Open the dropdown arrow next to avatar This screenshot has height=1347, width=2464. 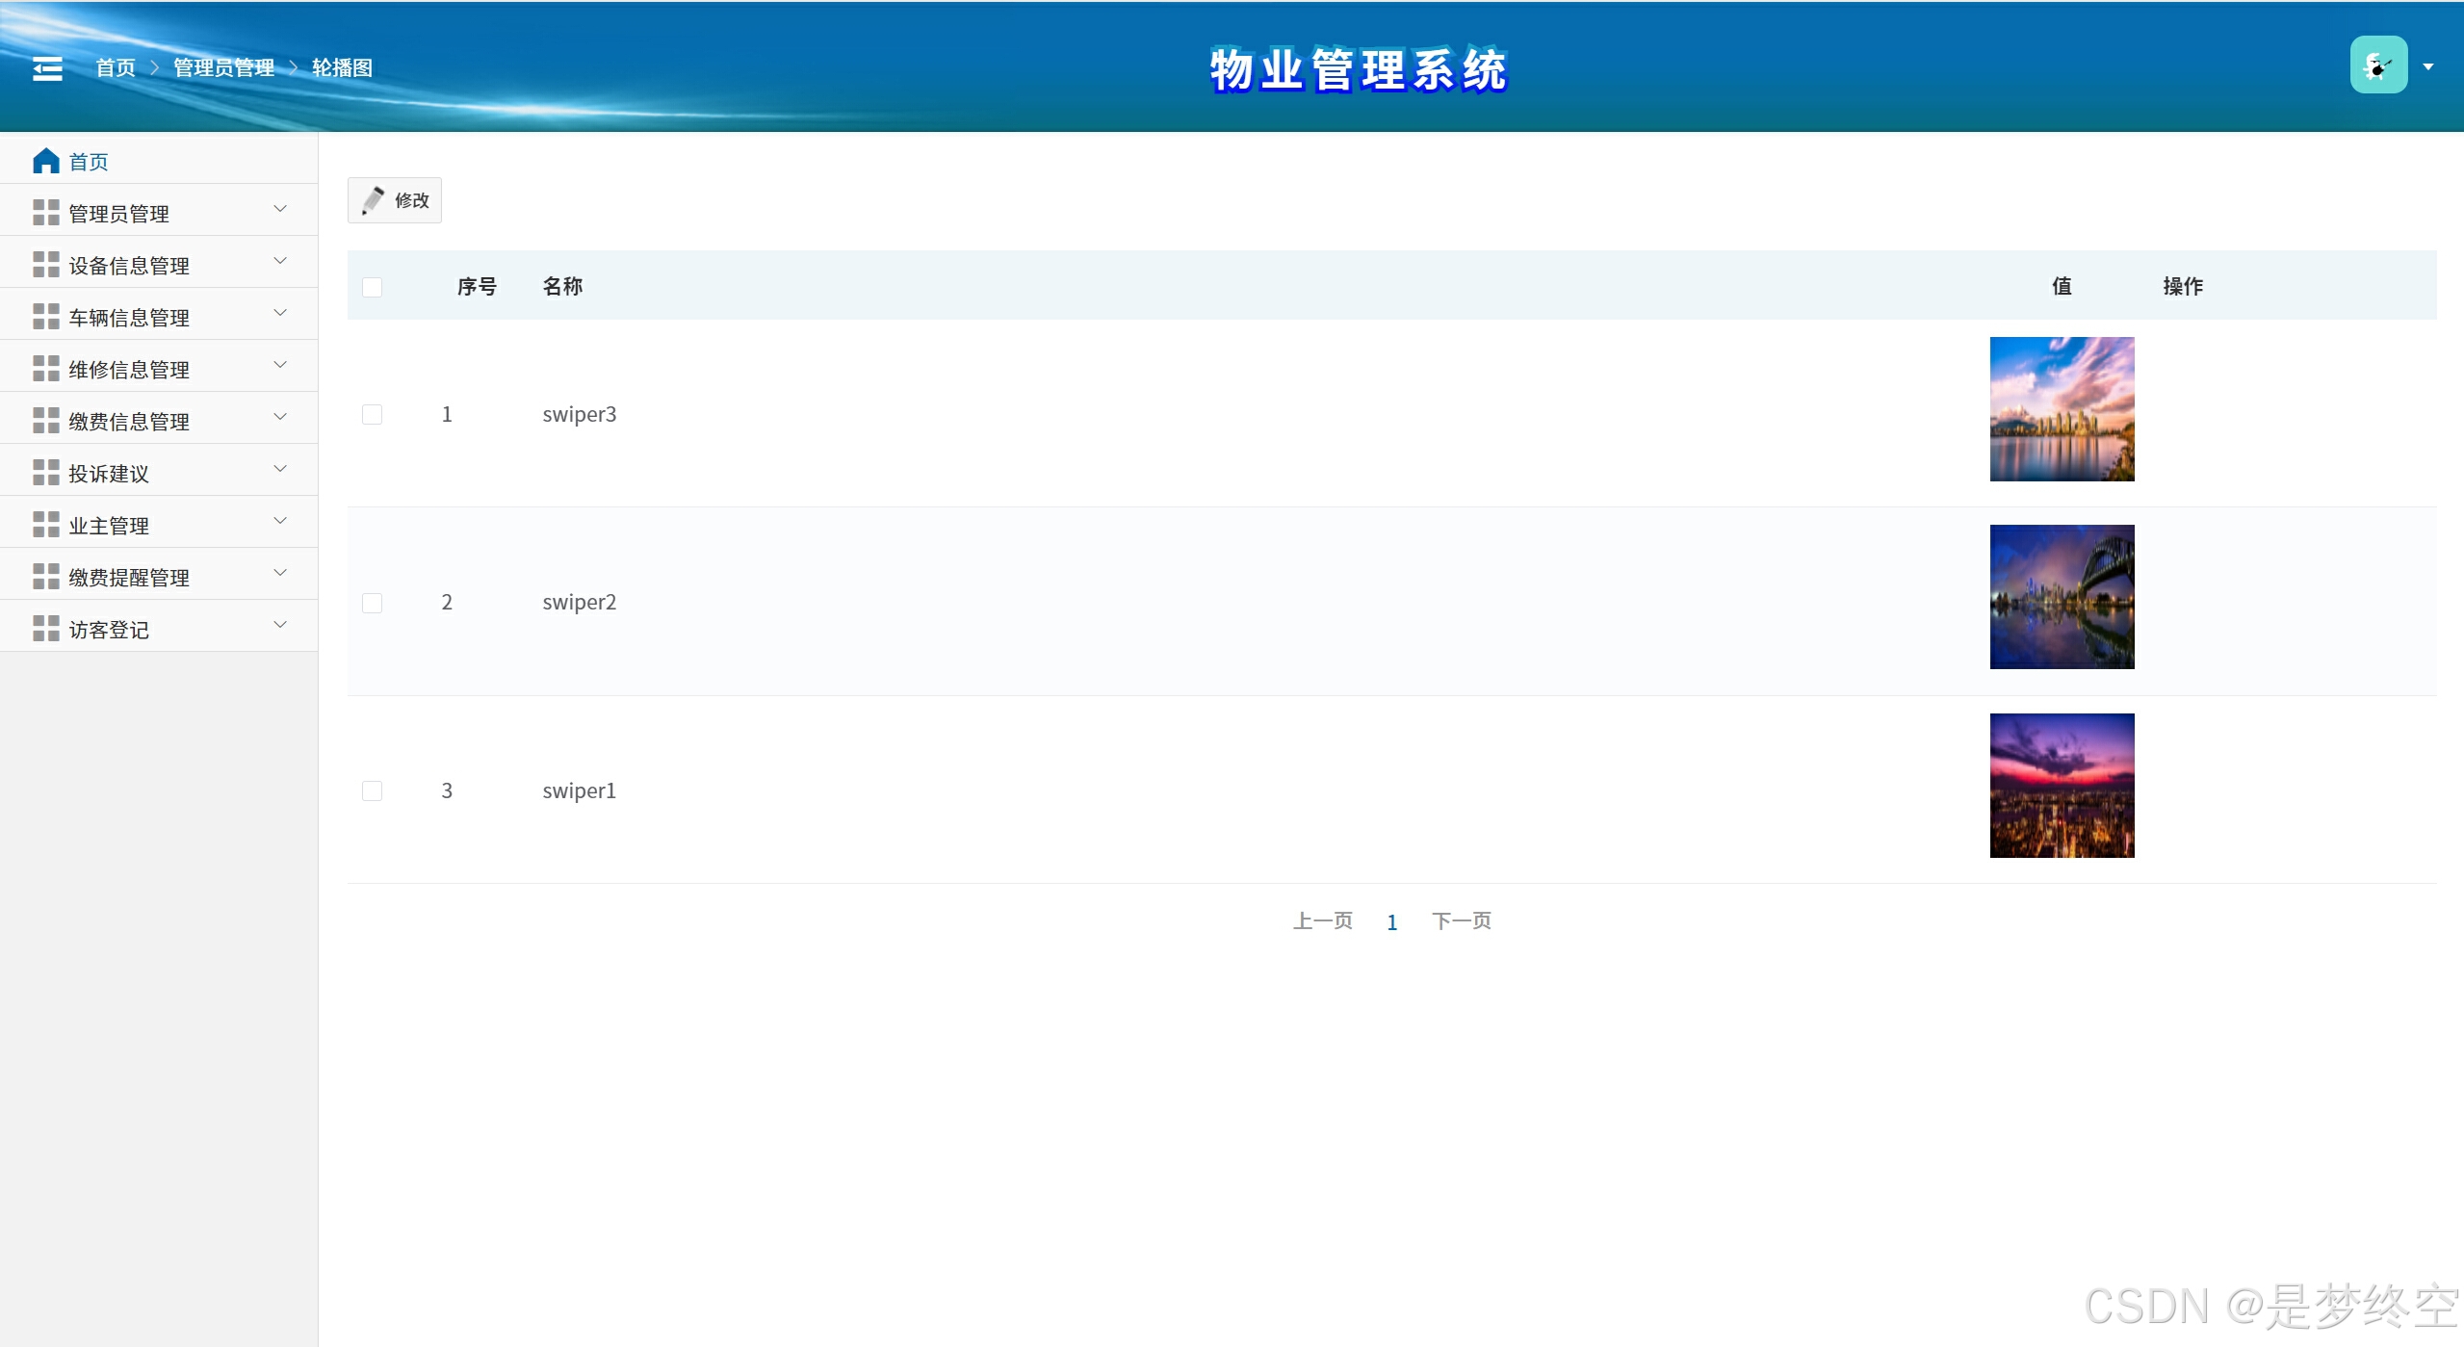pos(2428,67)
